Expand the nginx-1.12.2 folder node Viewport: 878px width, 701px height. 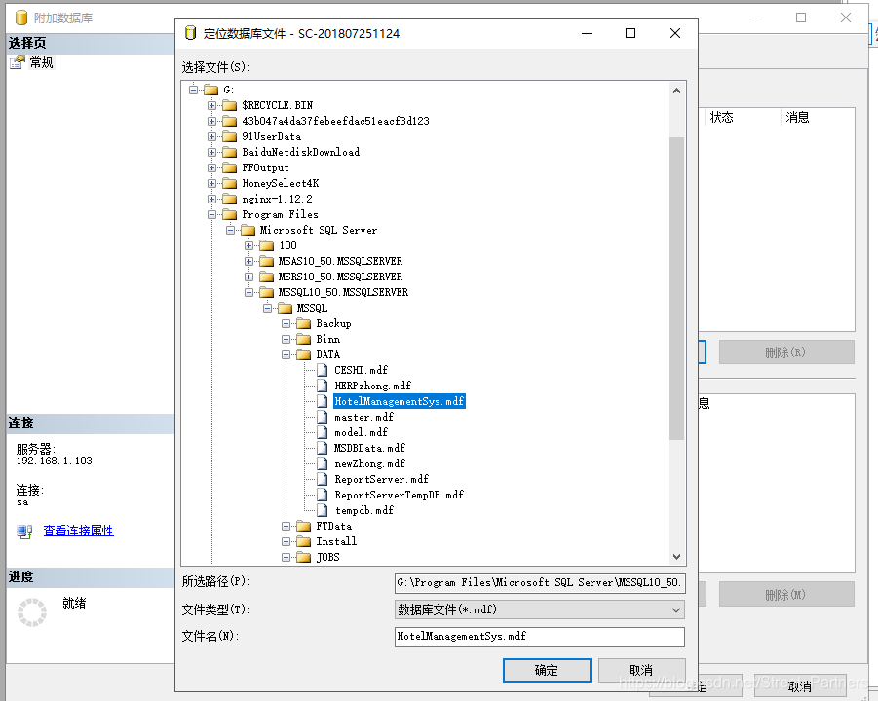point(211,199)
